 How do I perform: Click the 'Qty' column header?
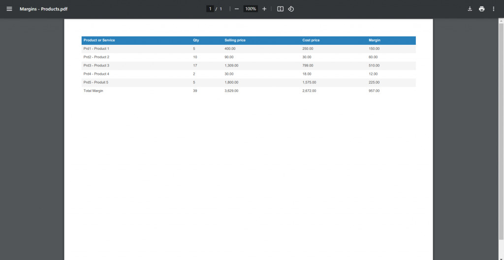[x=196, y=40]
